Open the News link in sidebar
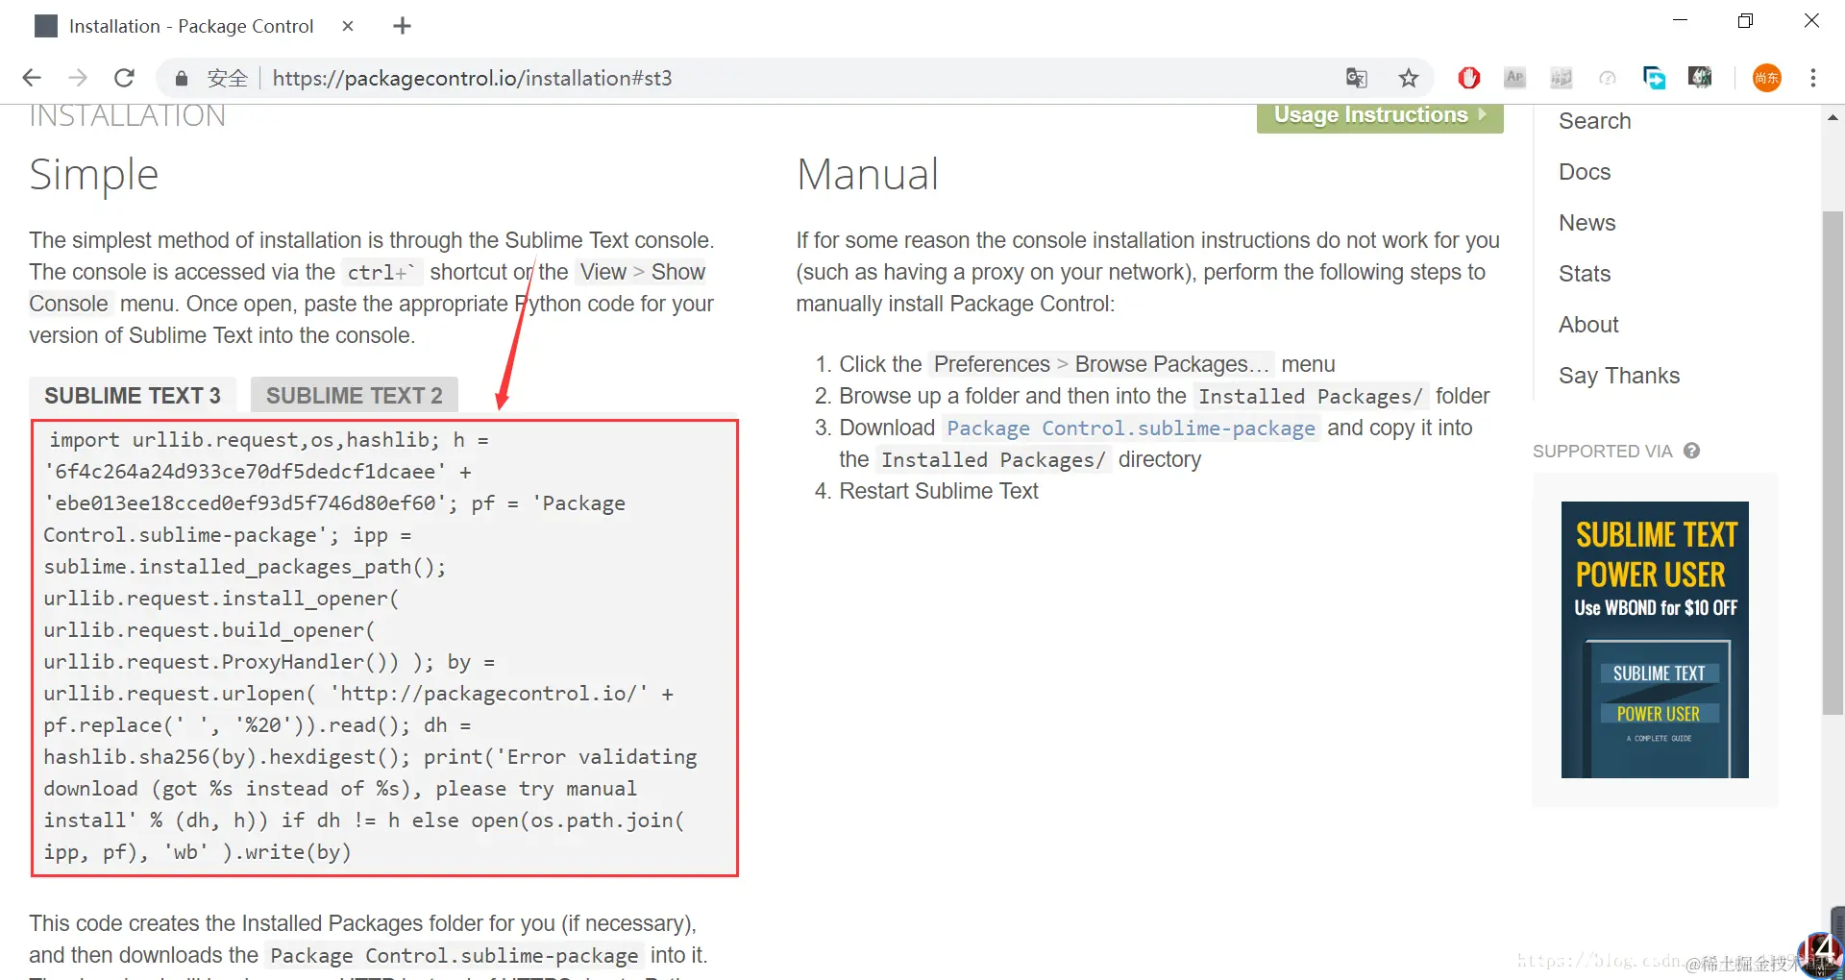Viewport: 1845px width, 980px height. pyautogui.click(x=1587, y=223)
